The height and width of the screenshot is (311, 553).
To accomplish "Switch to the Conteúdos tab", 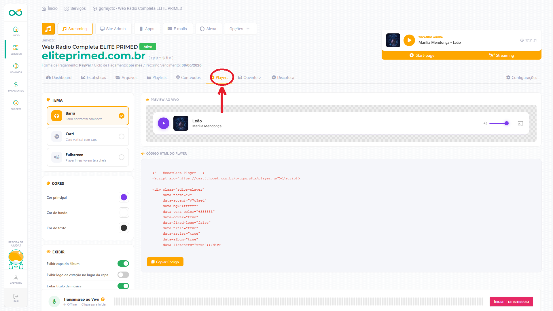I will tap(188, 77).
